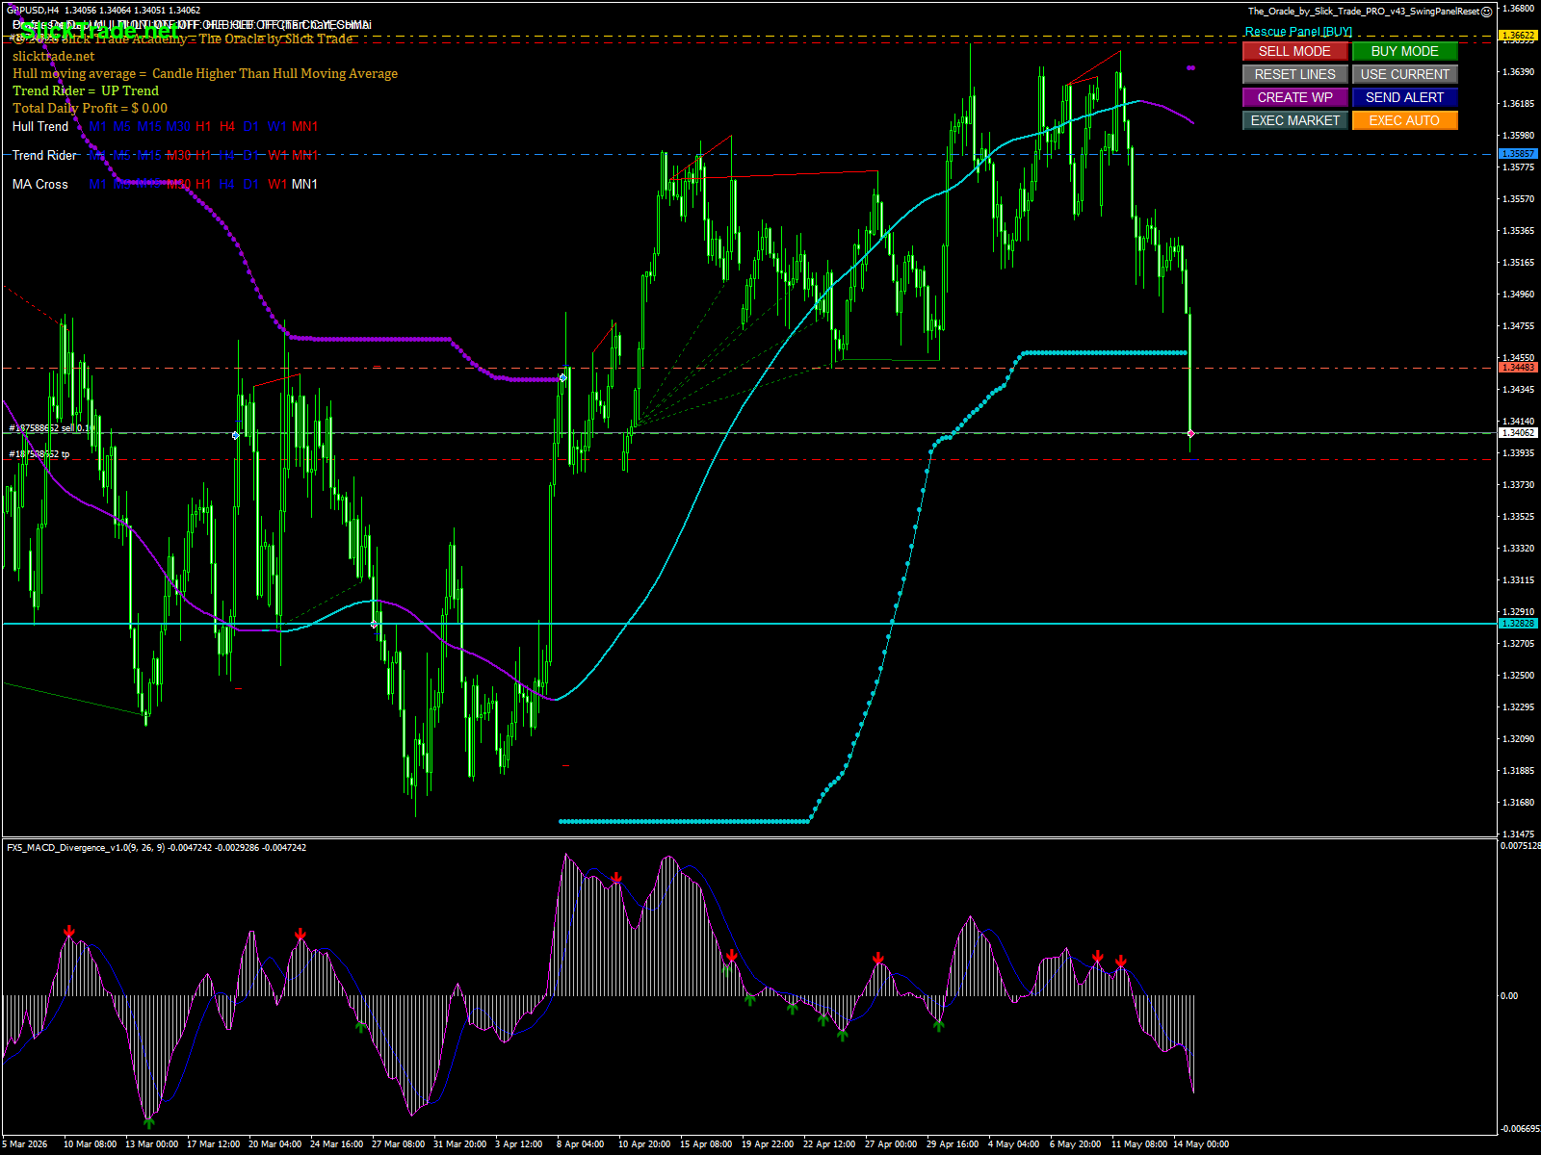
Task: Click the Rescue Panel [BUY] label
Action: tap(1298, 32)
